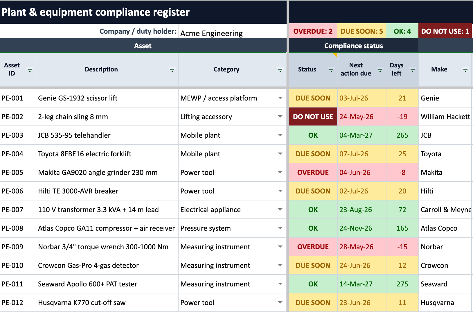The height and width of the screenshot is (312, 473).
Task: Select the DUE SOON: 5 summary cell
Action: (362, 31)
